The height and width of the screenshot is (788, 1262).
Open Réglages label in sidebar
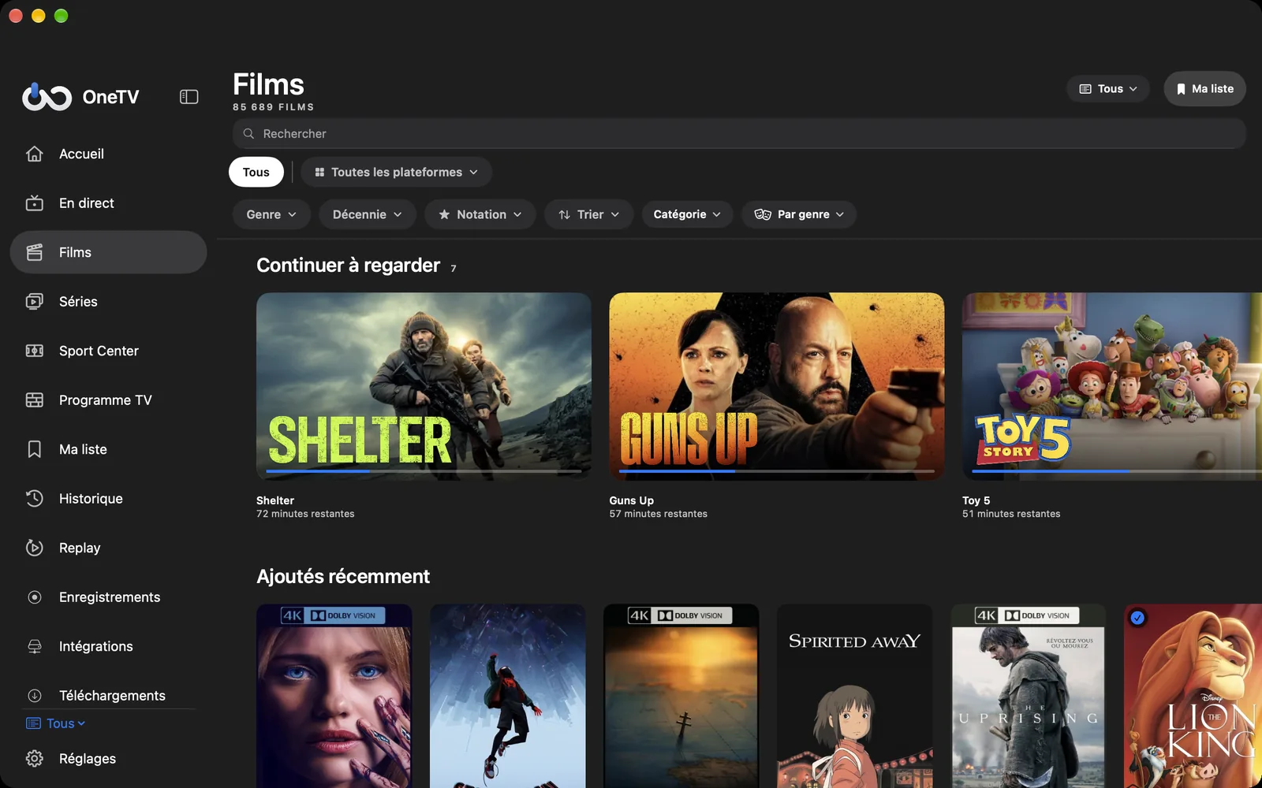[x=88, y=759]
